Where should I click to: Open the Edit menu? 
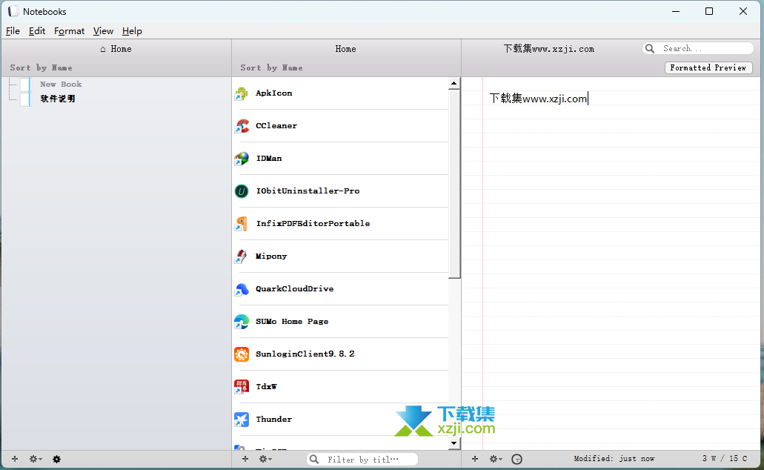(x=37, y=30)
